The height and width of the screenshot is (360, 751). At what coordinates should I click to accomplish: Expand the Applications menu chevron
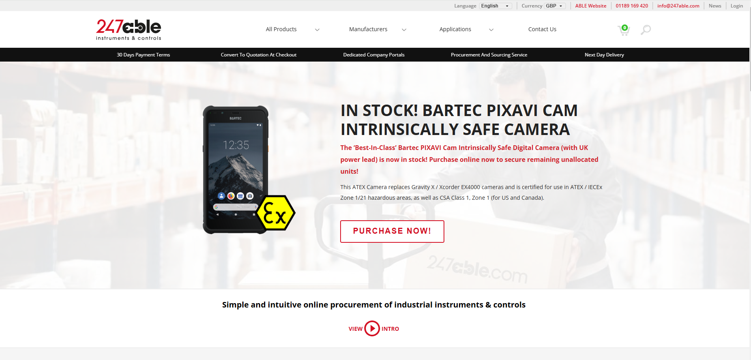pyautogui.click(x=491, y=30)
